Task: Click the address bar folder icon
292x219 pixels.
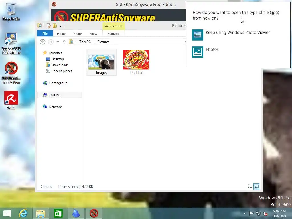Action: coord(71,42)
